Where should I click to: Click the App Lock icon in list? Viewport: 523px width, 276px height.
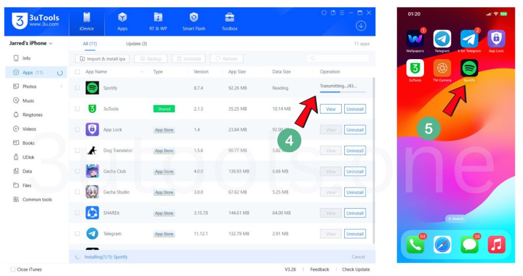click(92, 130)
